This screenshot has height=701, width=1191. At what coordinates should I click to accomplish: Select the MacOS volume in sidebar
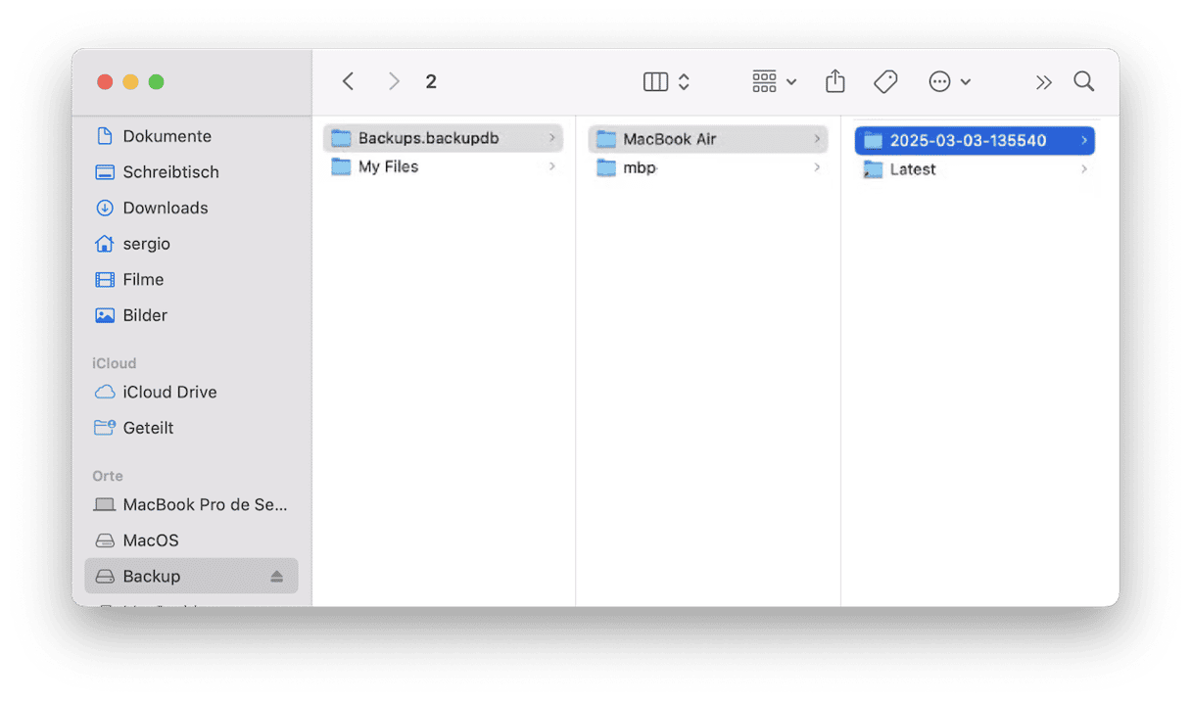[150, 540]
